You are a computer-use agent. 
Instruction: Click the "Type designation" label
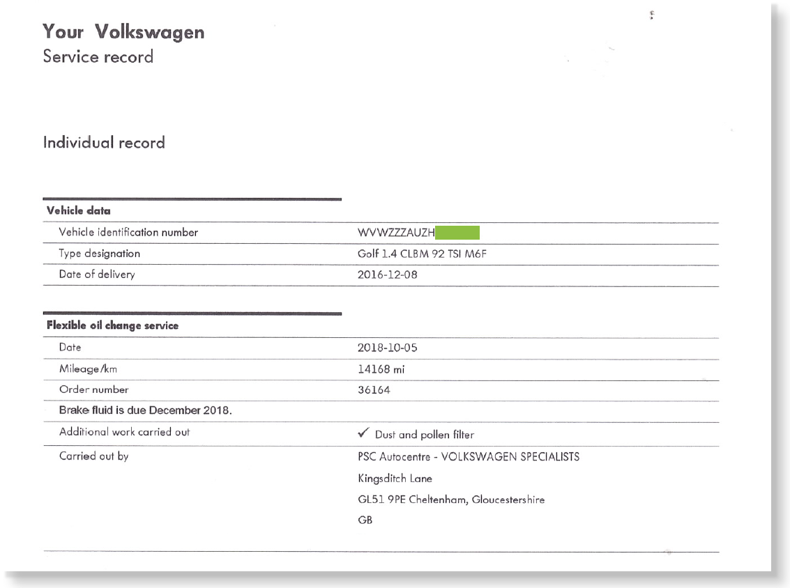point(100,254)
